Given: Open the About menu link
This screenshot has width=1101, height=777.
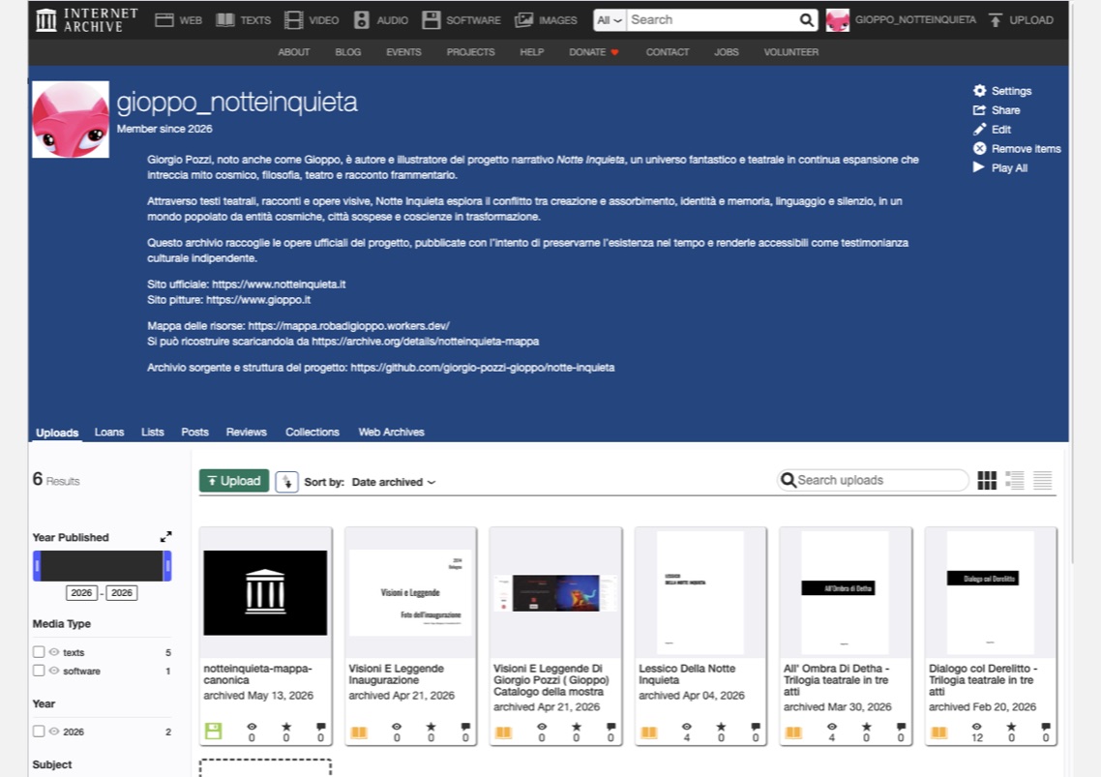Looking at the screenshot, I should pos(293,52).
